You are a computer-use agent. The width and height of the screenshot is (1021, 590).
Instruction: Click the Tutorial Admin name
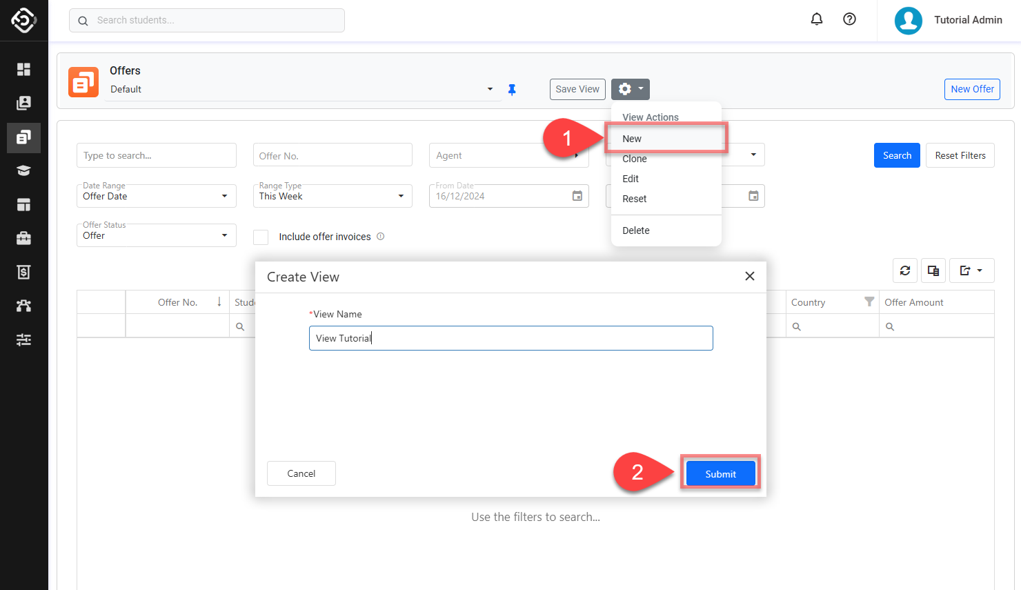click(968, 20)
